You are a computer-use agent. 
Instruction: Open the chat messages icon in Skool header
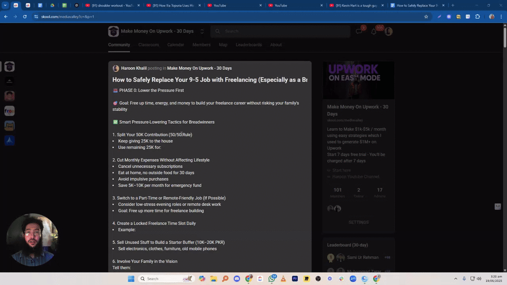[358, 31]
